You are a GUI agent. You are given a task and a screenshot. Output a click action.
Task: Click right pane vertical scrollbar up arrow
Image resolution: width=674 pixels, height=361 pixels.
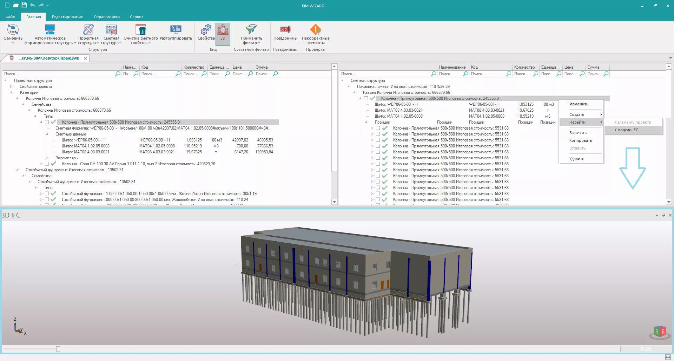point(669,66)
